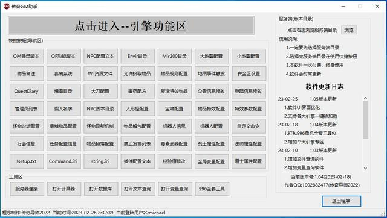The width and height of the screenshot is (387, 218).
Task: Open the Envir目录 folder button
Action: 138,56
